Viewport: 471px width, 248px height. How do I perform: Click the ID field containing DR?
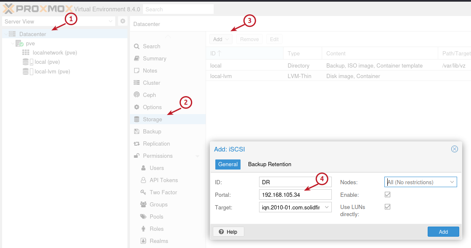(295, 182)
